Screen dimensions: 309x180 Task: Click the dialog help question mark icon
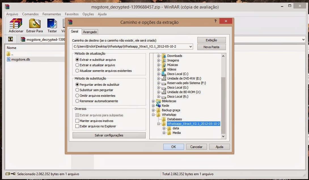click(x=215, y=21)
